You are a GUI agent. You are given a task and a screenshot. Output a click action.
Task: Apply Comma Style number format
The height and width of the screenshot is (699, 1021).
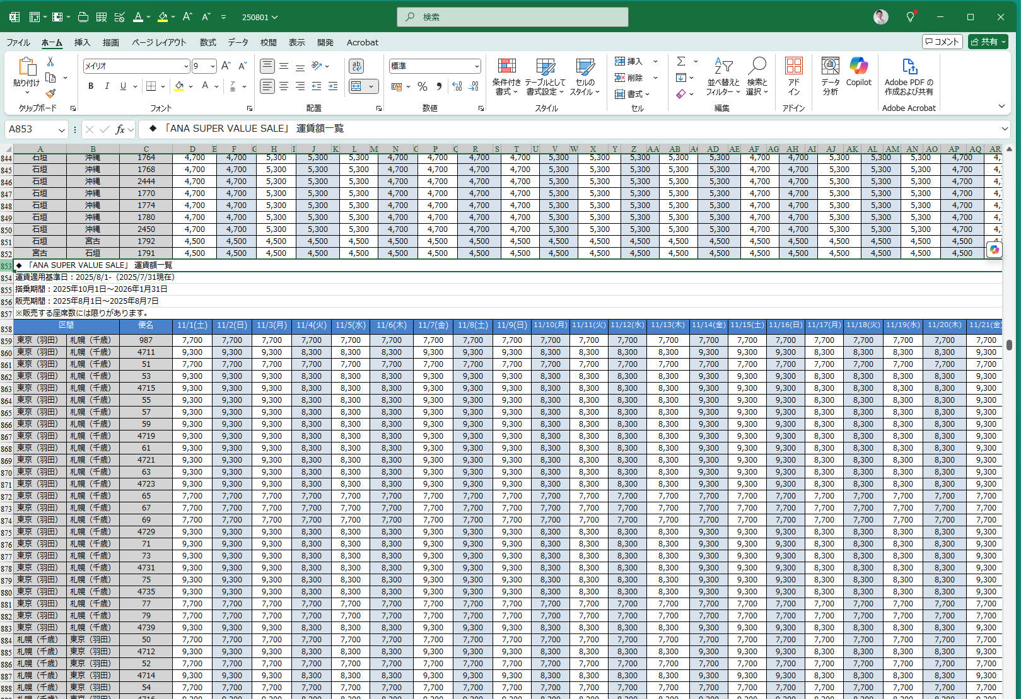tap(439, 86)
